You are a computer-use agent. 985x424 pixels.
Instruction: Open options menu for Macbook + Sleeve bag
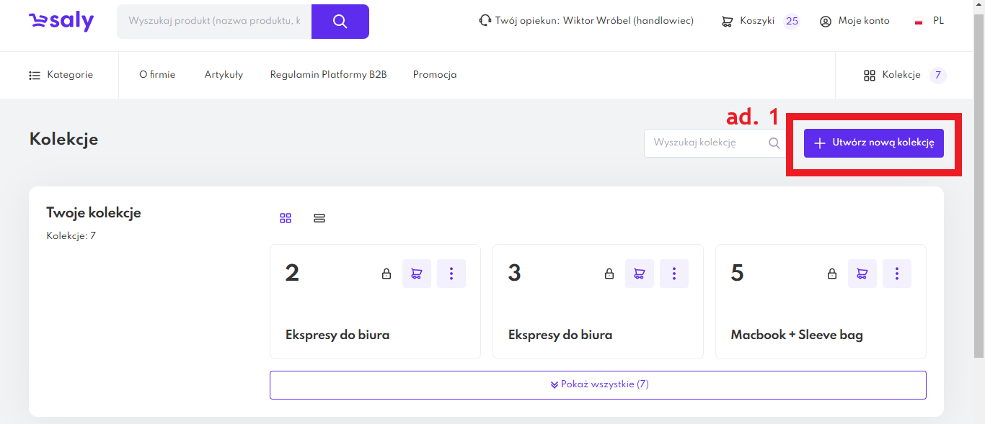(x=897, y=274)
